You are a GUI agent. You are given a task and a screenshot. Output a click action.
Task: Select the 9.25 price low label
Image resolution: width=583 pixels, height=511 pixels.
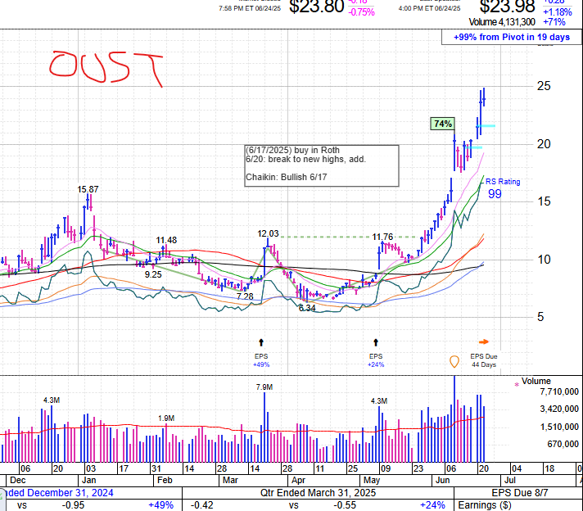click(153, 274)
